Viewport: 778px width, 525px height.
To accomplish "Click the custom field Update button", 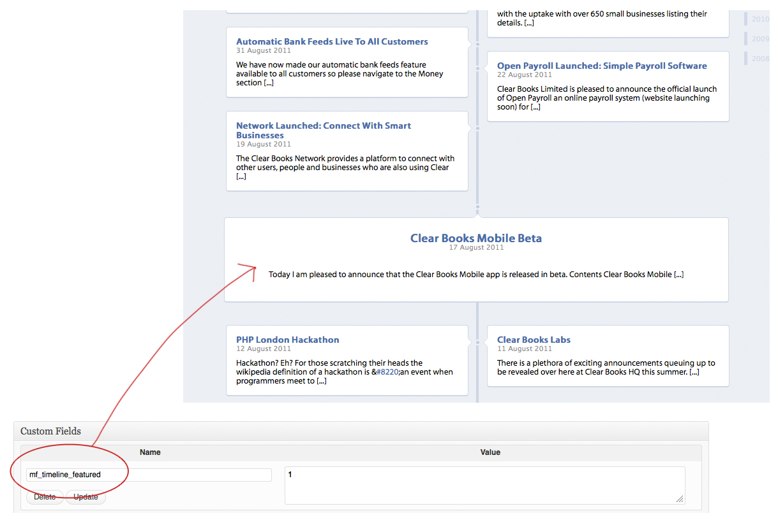I will pos(86,497).
